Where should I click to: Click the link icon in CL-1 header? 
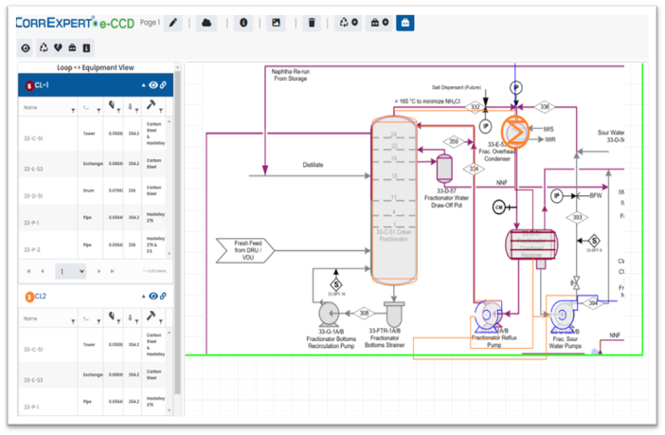(x=164, y=85)
